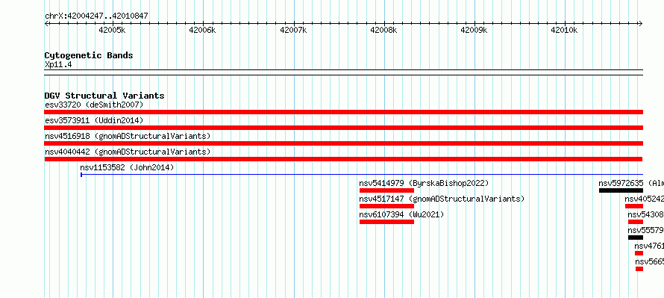
Task: Click the red bar under nsv54308
Action: (636, 222)
